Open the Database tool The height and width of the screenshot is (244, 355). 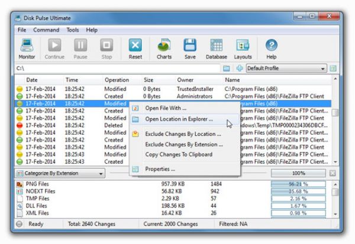tap(216, 46)
